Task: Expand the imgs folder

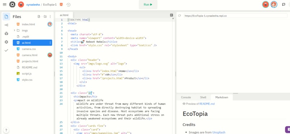Action: (x=14, y=30)
